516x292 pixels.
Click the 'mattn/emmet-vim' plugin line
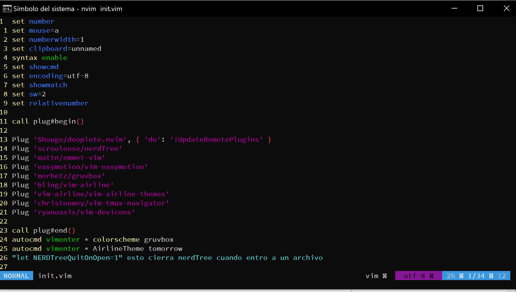[x=59, y=158]
